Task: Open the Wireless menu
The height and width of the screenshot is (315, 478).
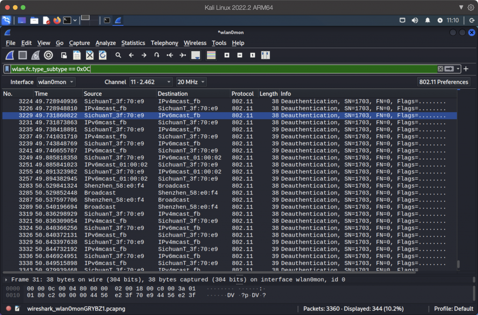Action: tap(195, 43)
